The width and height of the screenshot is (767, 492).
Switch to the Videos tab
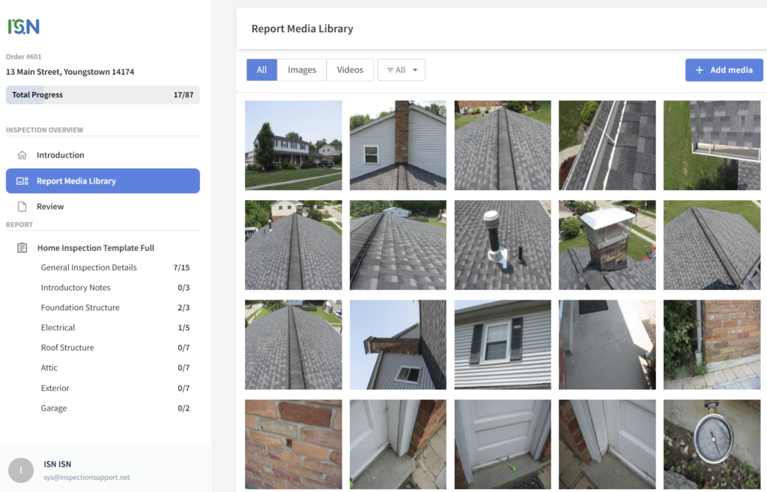pos(351,70)
